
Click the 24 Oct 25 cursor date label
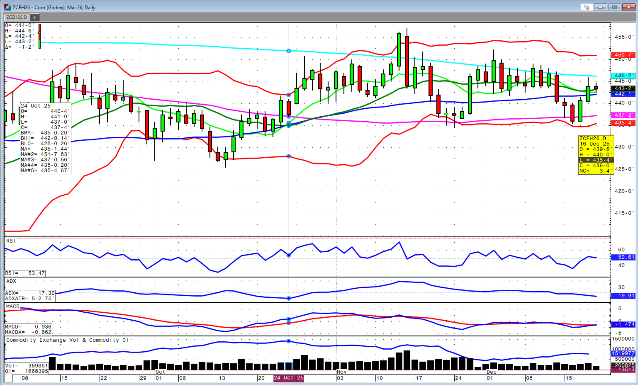(288, 378)
